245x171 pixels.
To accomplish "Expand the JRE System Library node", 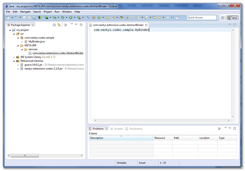I will point(14,57).
